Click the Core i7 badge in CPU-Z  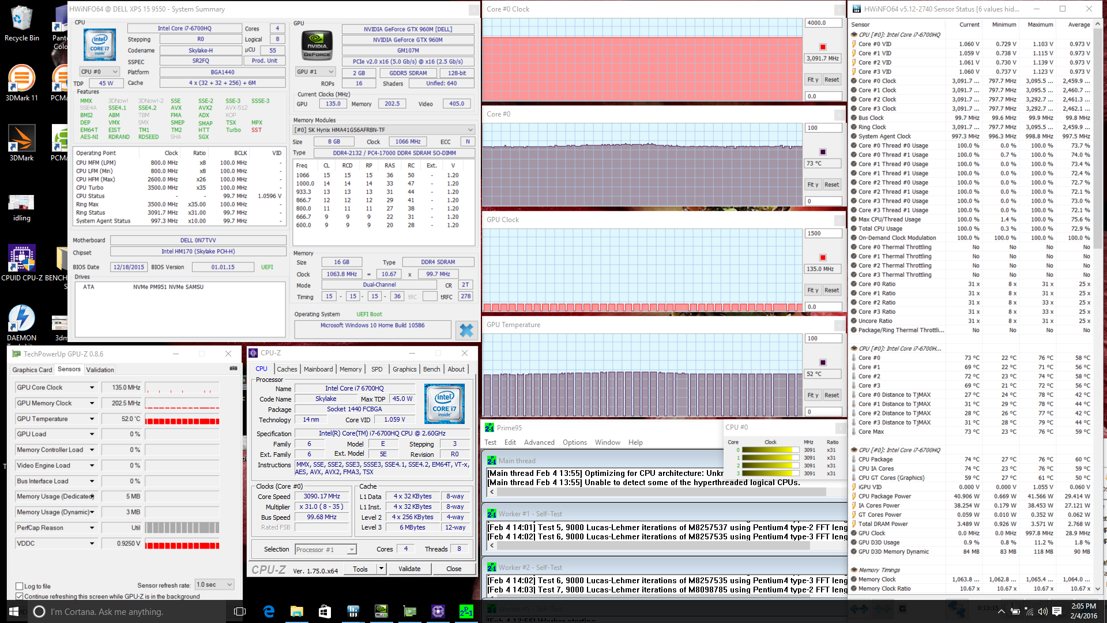point(445,403)
